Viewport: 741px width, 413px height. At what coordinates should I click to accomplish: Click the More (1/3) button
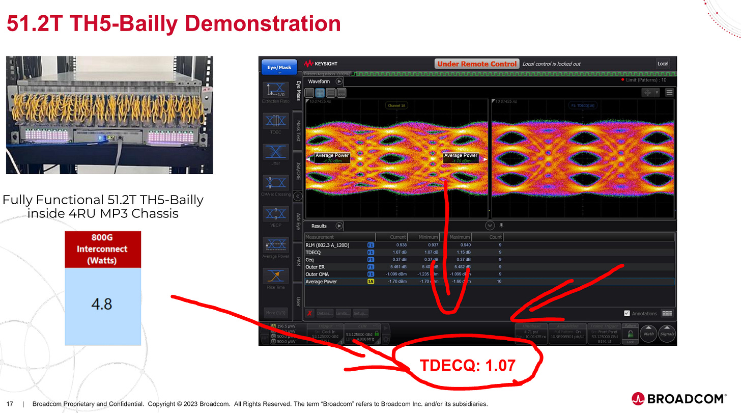275,313
